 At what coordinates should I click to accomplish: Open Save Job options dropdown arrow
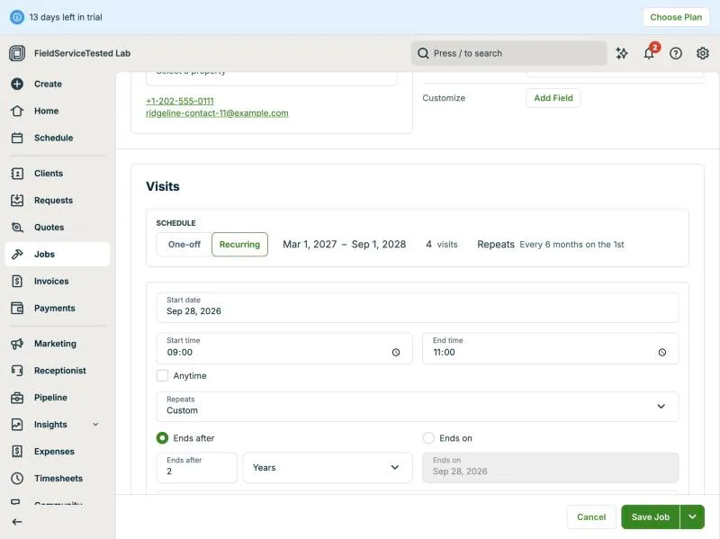692,517
